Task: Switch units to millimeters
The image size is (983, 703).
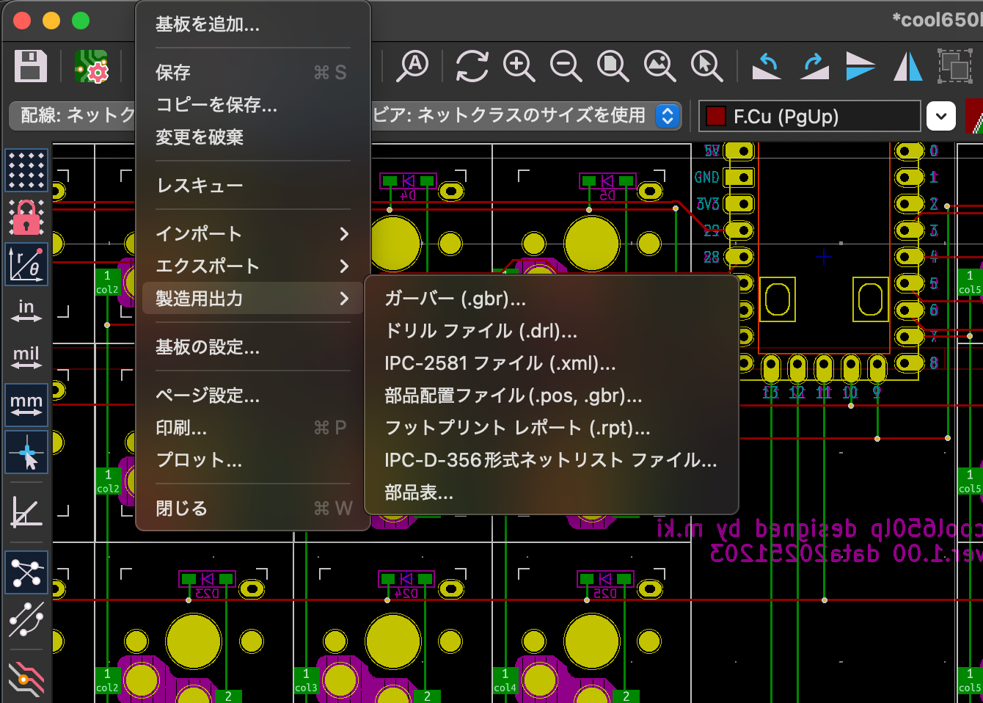Action: pyautogui.click(x=26, y=405)
